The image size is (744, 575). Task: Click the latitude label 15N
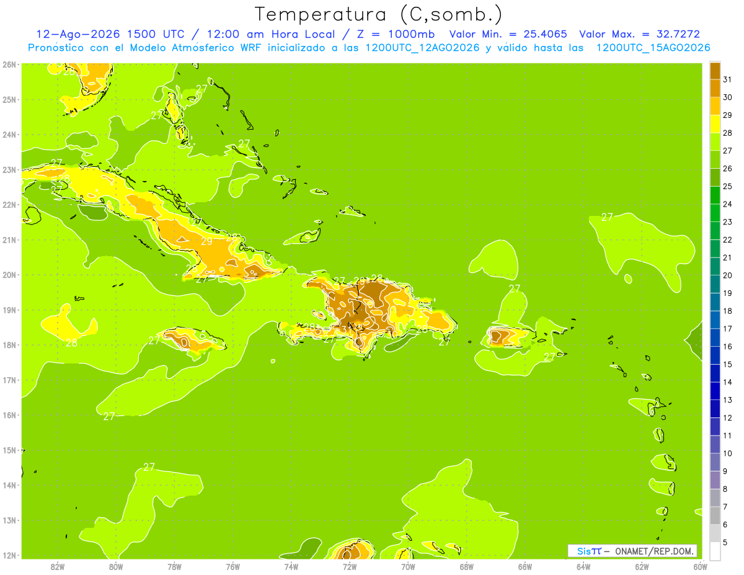pyautogui.click(x=9, y=450)
